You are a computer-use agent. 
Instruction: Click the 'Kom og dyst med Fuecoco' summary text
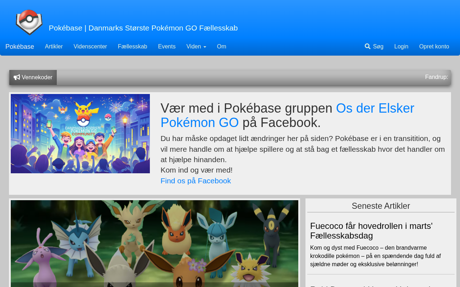pyautogui.click(x=376, y=256)
